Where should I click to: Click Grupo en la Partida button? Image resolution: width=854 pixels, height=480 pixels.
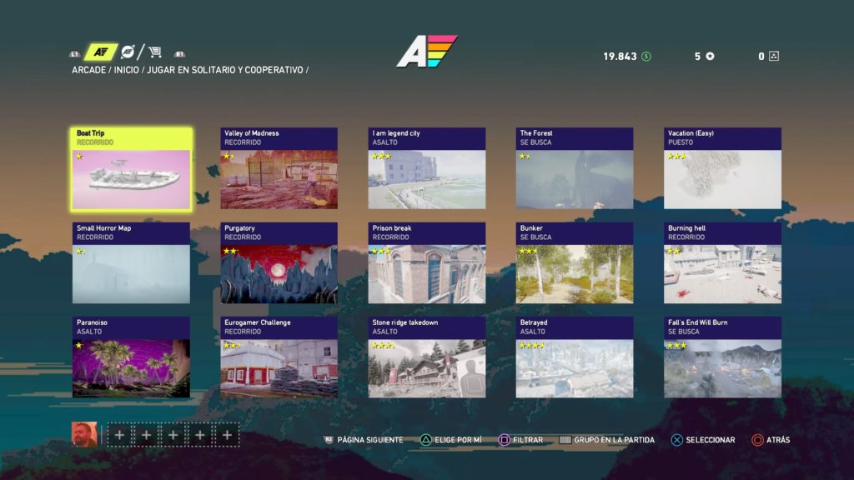(x=607, y=440)
